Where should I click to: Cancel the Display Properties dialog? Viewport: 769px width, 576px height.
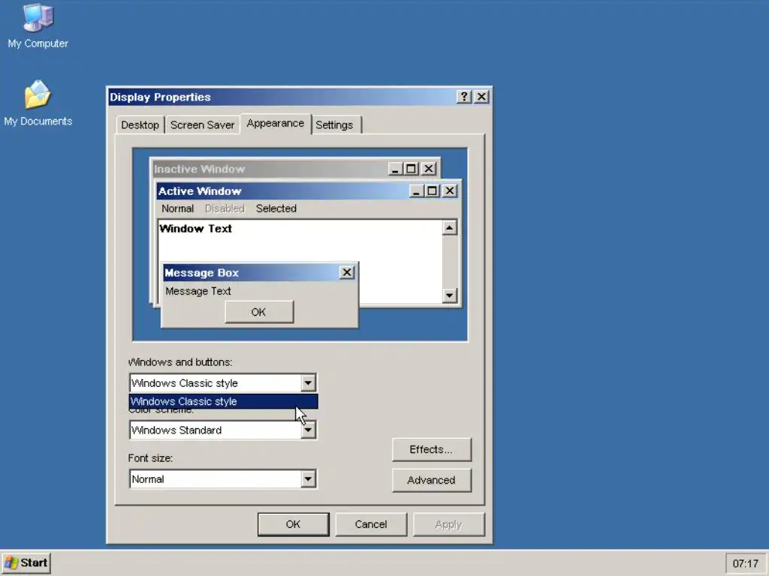(371, 524)
